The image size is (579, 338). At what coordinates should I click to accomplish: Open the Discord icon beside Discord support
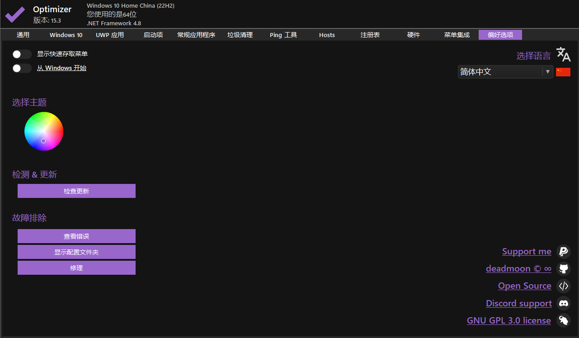[563, 303]
